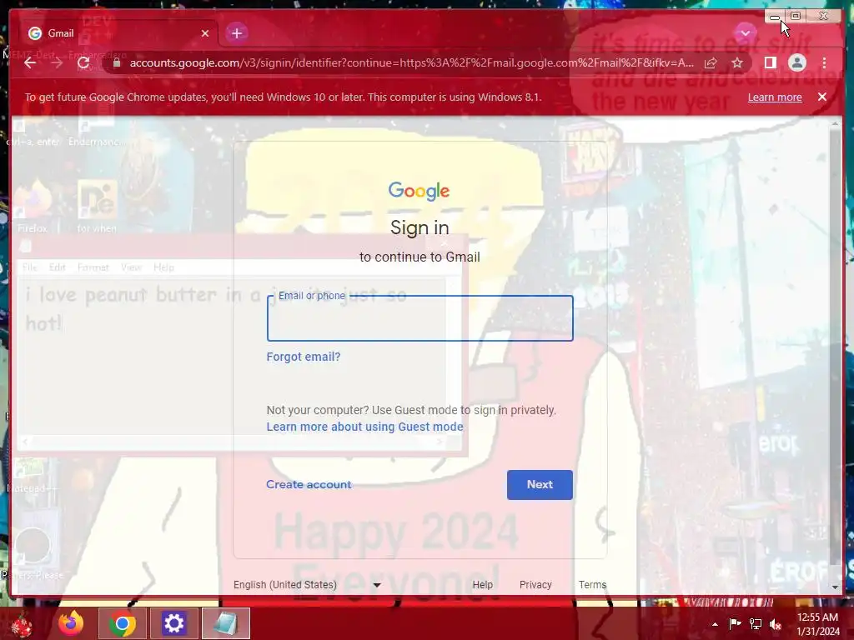Click the Google logo
854x640 pixels.
pos(419,191)
